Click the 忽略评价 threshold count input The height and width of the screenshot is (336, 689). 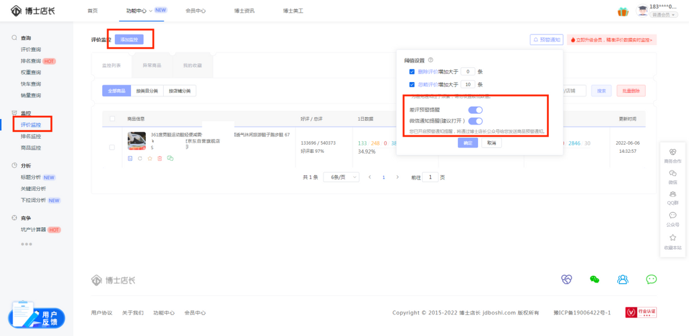coord(468,84)
